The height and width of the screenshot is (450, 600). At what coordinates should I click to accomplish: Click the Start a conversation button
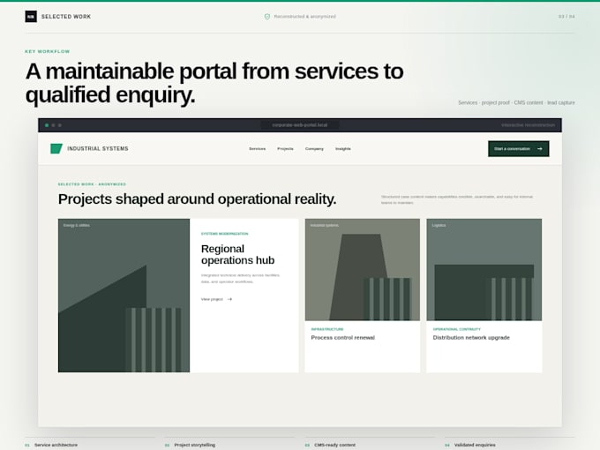coord(519,149)
